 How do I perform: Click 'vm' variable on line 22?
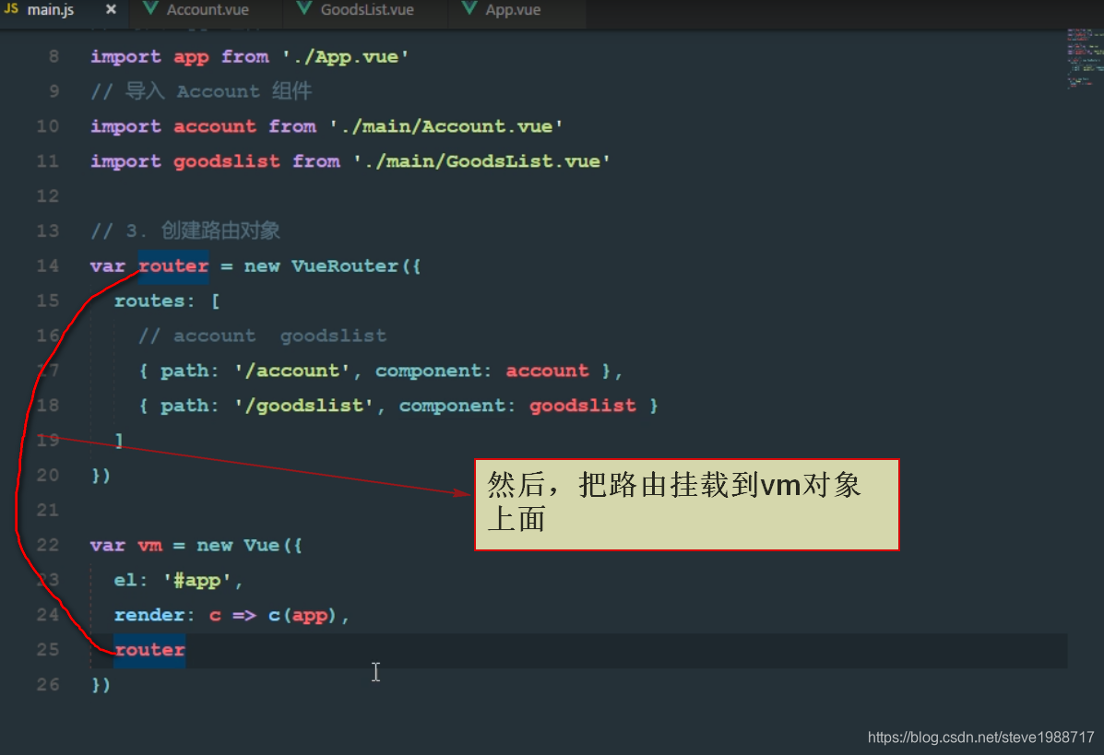pyautogui.click(x=150, y=546)
